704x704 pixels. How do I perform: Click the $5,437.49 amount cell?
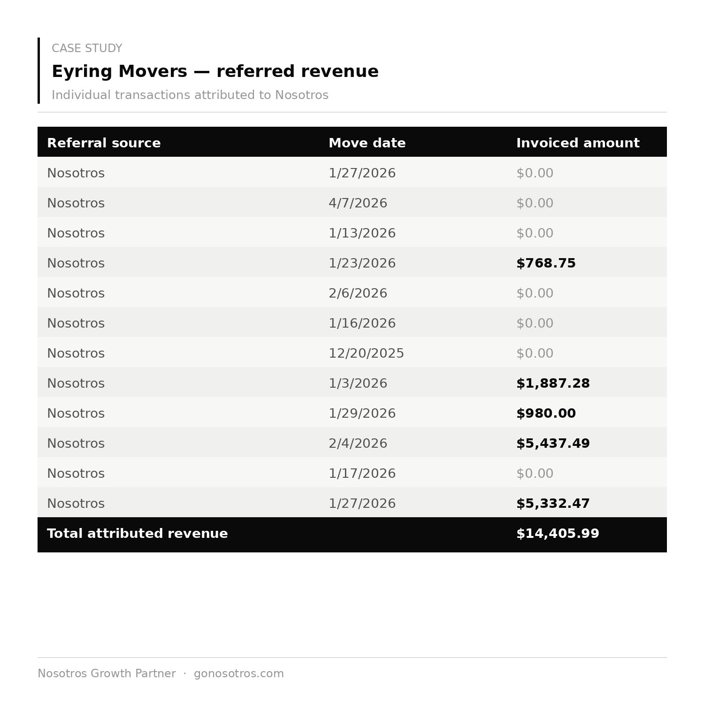[553, 444]
